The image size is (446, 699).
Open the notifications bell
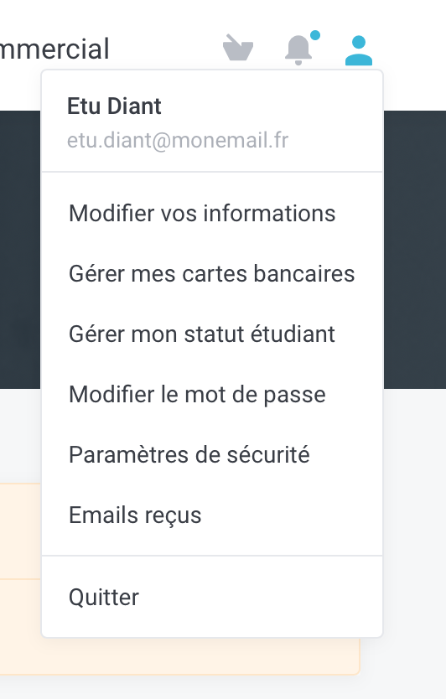[298, 49]
